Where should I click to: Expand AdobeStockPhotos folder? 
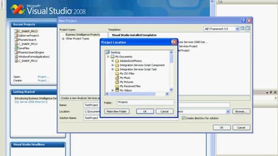pyautogui.click(x=113, y=61)
